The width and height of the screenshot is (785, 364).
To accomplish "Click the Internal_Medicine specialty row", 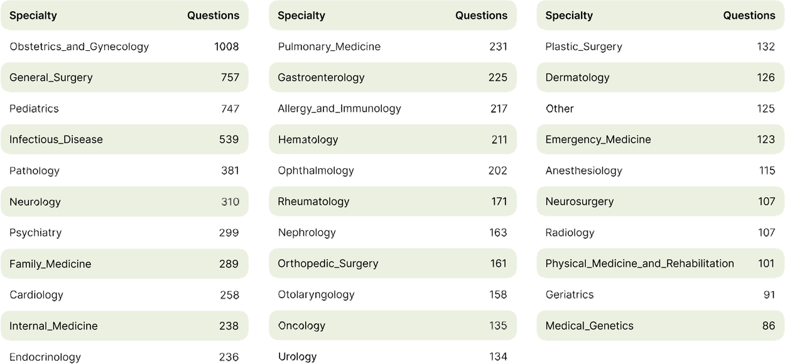I will pos(124,326).
